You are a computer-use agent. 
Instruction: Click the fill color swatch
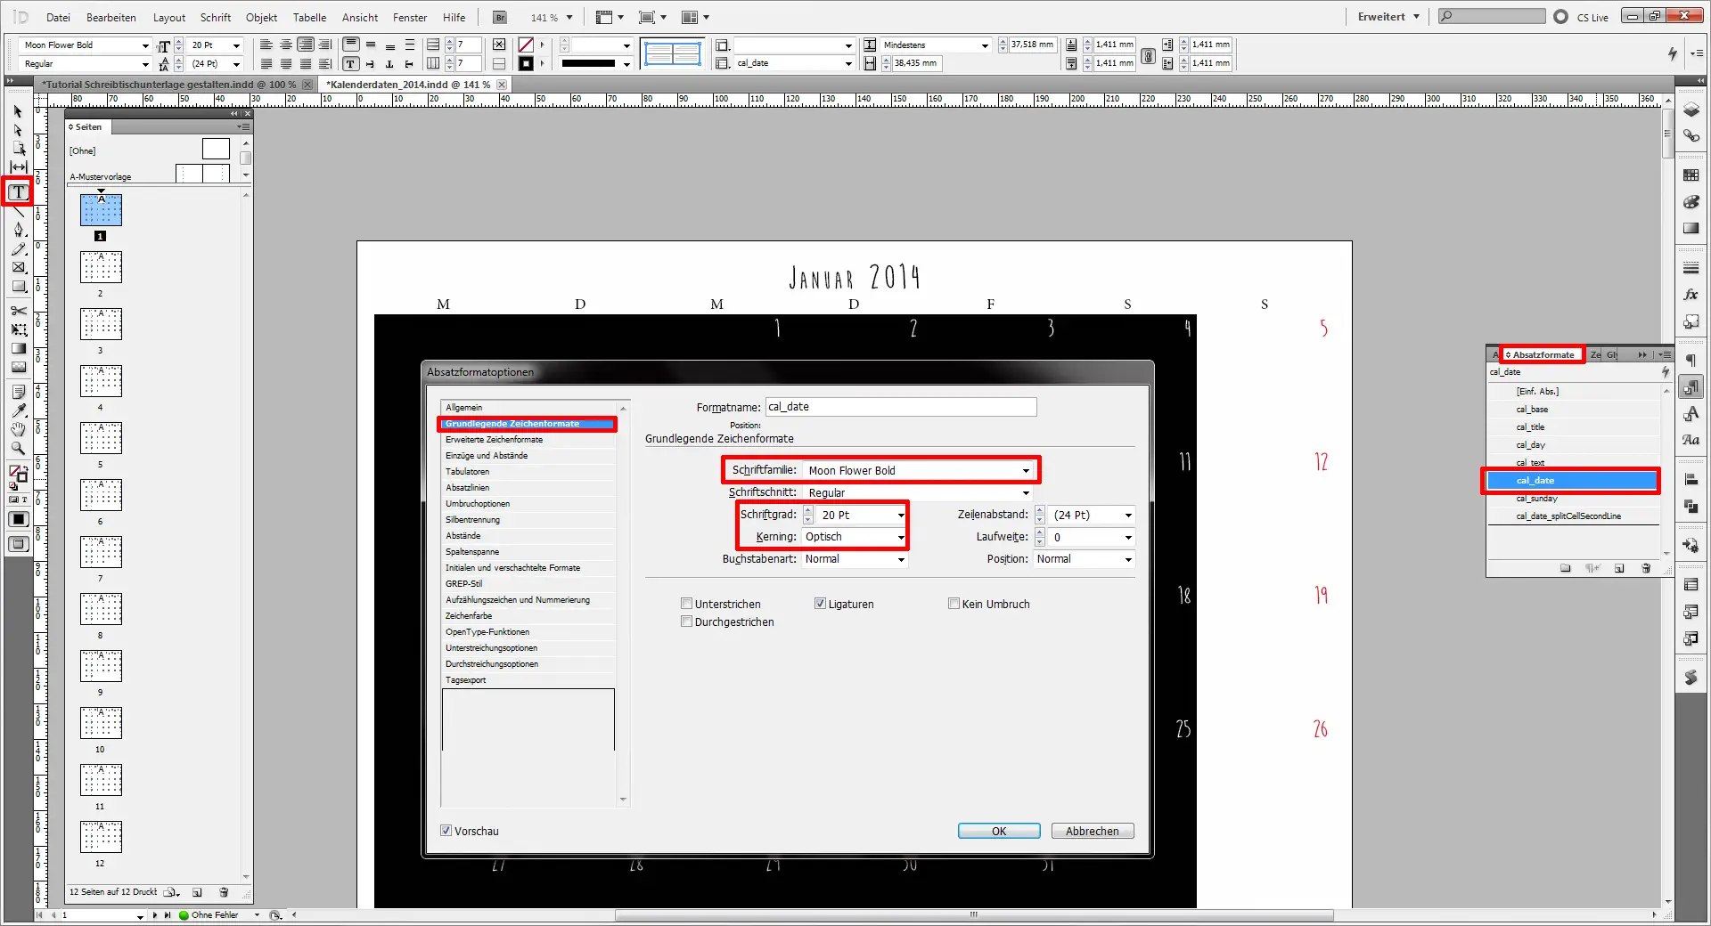[15, 470]
